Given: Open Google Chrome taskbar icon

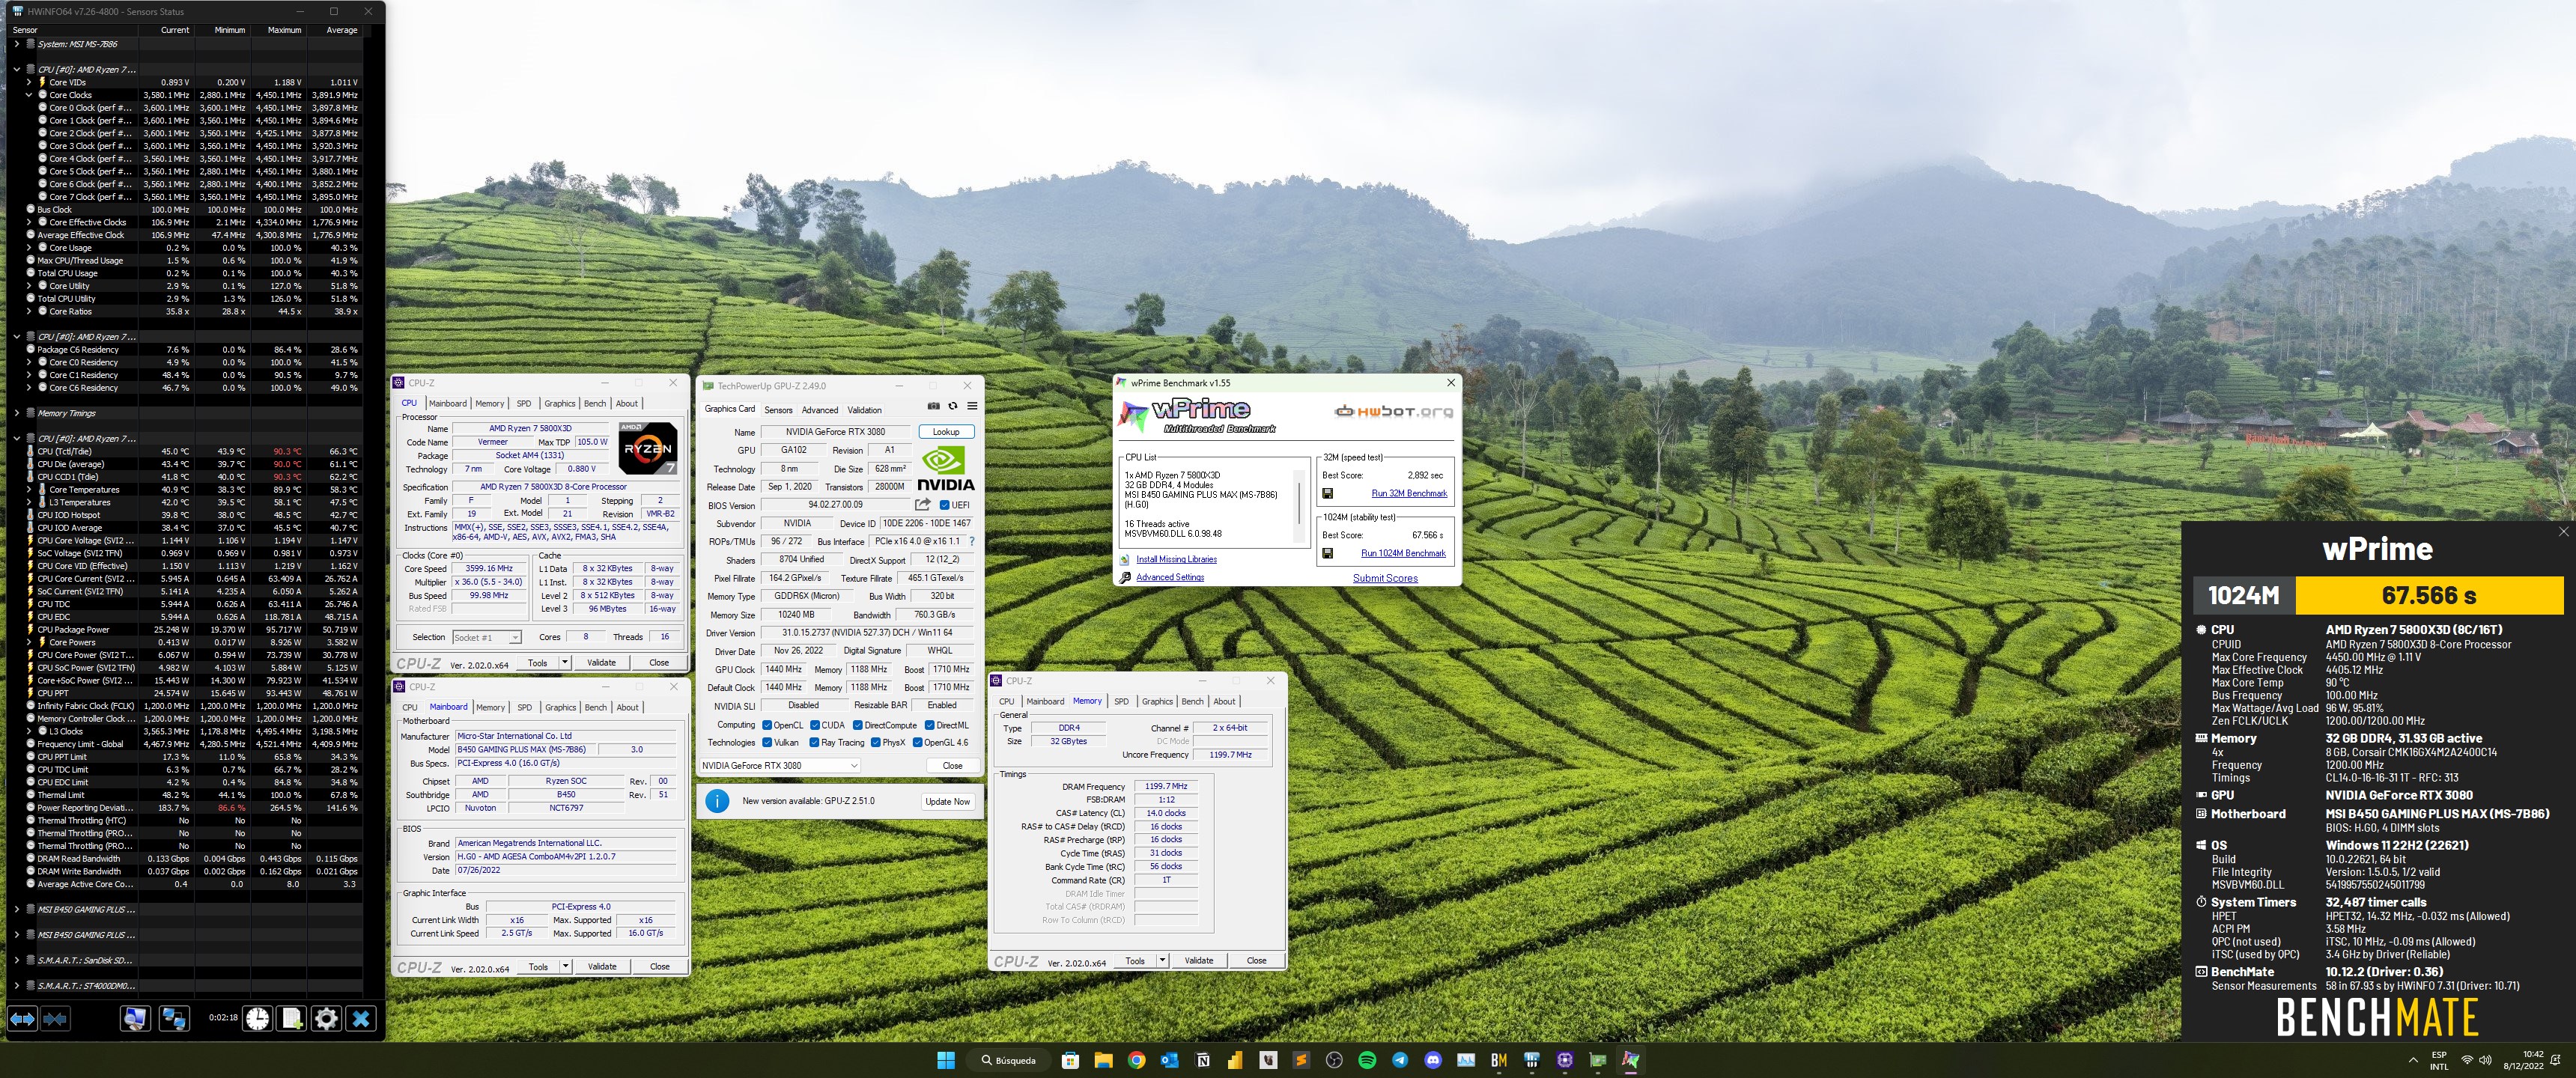Looking at the screenshot, I should (x=1136, y=1060).
